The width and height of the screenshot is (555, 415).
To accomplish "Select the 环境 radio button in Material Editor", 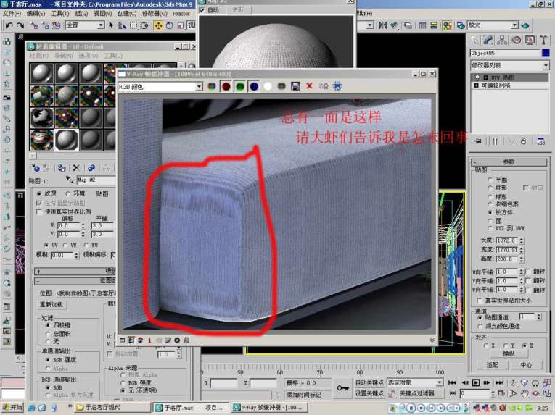I will tap(68, 194).
